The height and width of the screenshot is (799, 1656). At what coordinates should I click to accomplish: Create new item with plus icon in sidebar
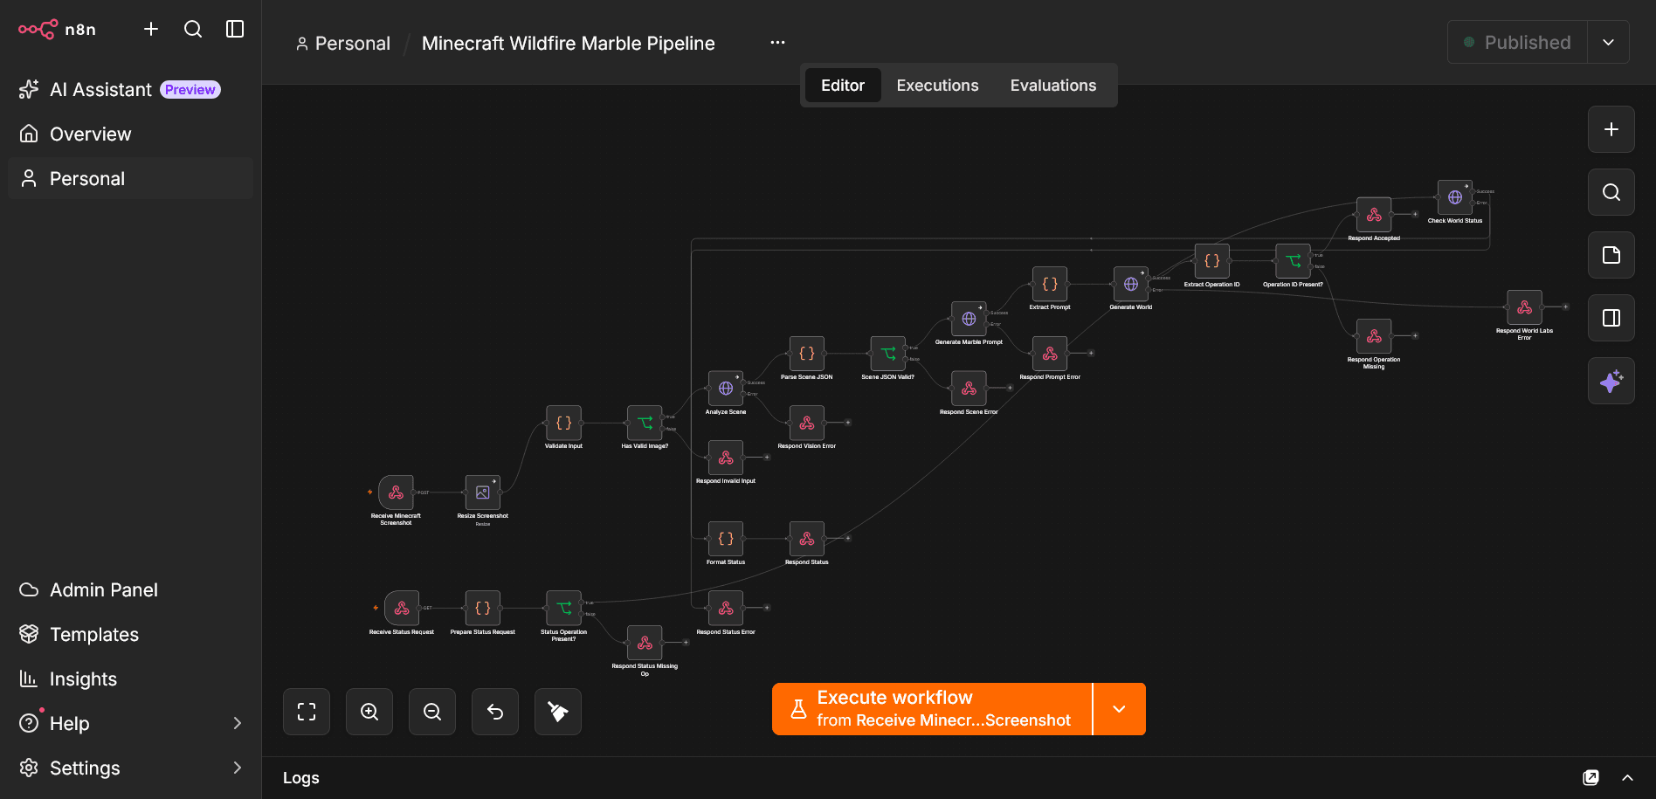pos(151,29)
